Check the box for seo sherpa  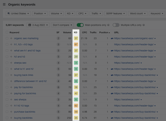point(7,99)
